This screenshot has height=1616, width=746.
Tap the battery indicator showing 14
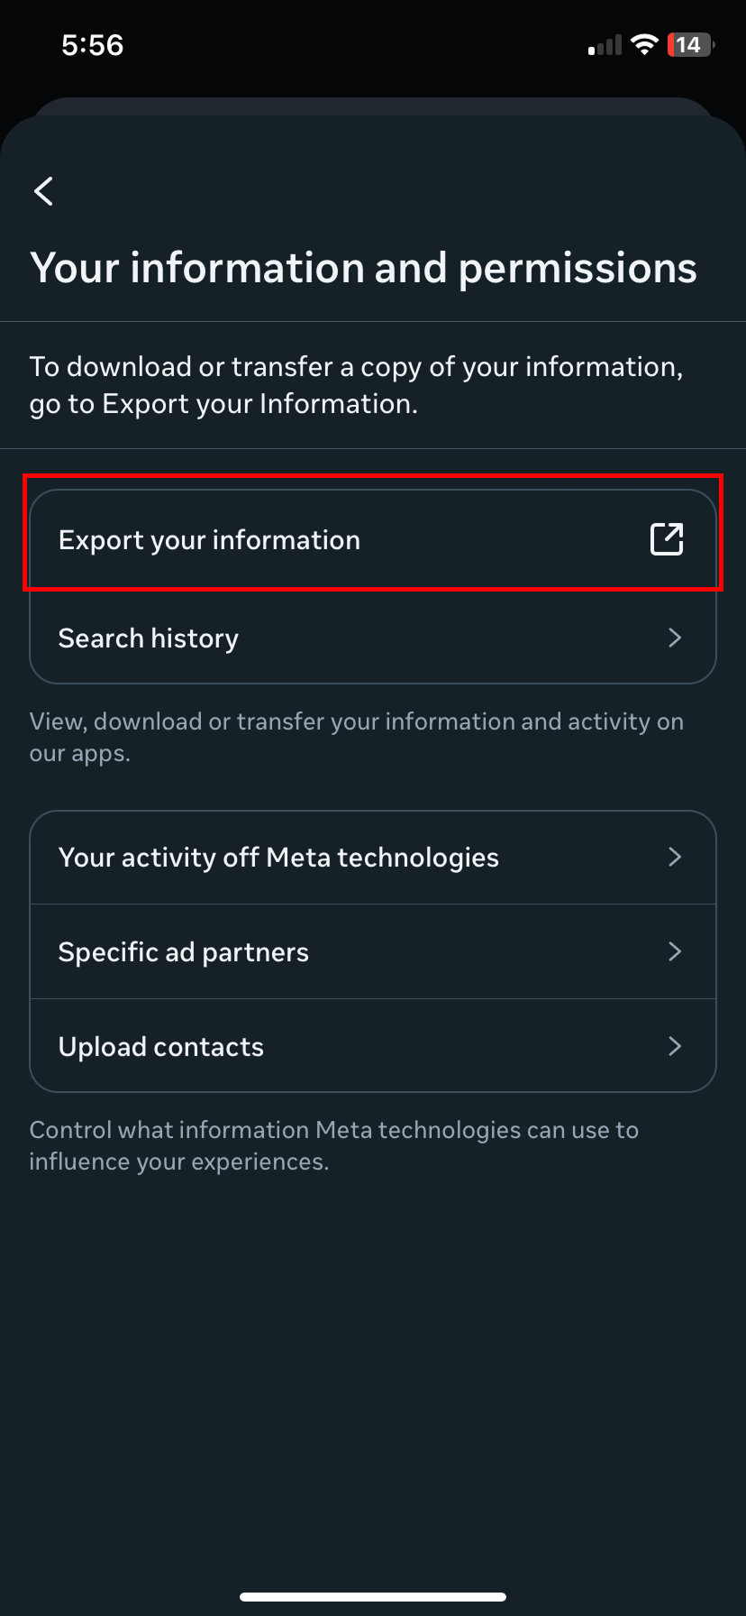pos(689,44)
